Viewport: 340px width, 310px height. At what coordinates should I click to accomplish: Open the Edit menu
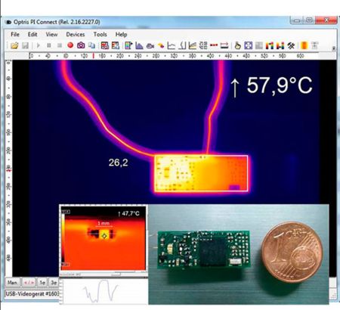[32, 34]
